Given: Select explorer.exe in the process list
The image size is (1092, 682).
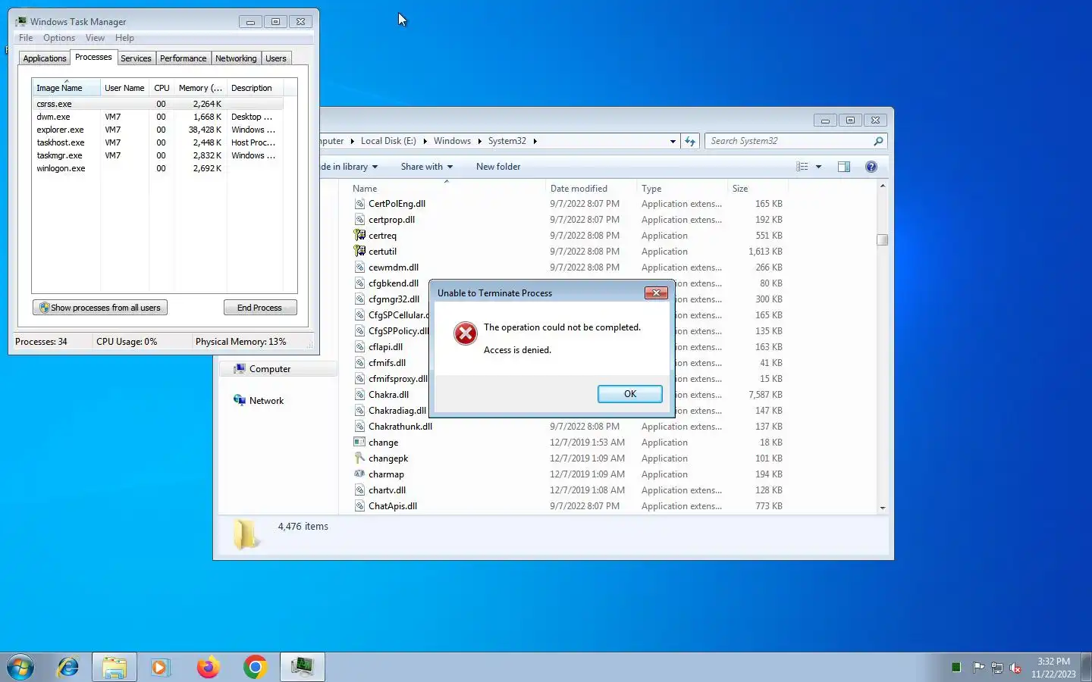Looking at the screenshot, I should (158, 130).
